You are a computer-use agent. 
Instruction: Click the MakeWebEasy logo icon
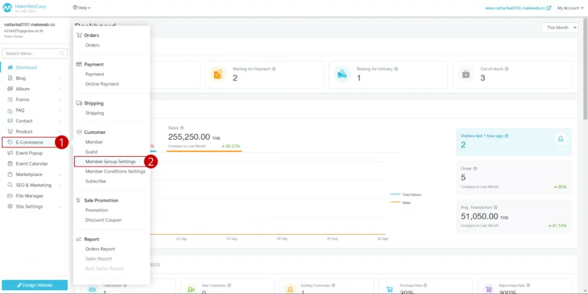pos(7,8)
